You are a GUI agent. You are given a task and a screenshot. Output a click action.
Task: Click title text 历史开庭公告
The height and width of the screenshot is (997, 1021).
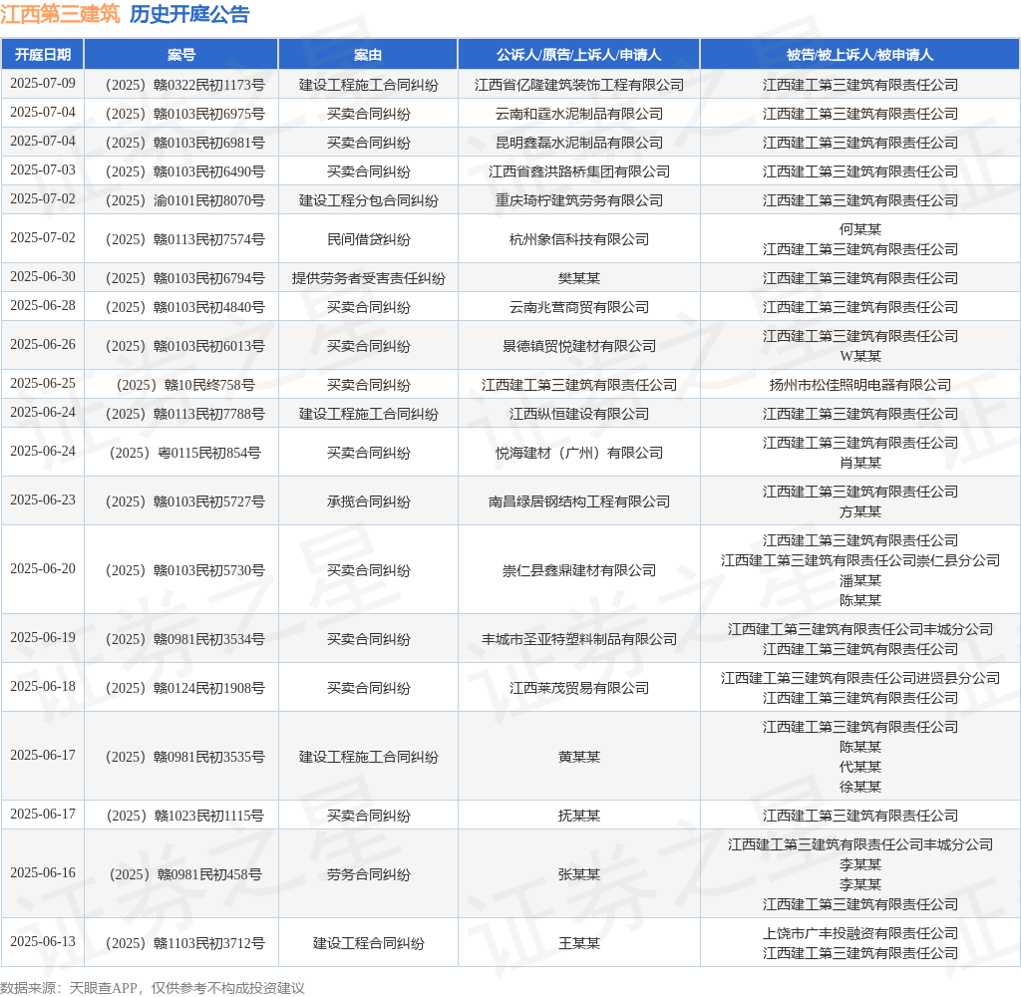189,14
